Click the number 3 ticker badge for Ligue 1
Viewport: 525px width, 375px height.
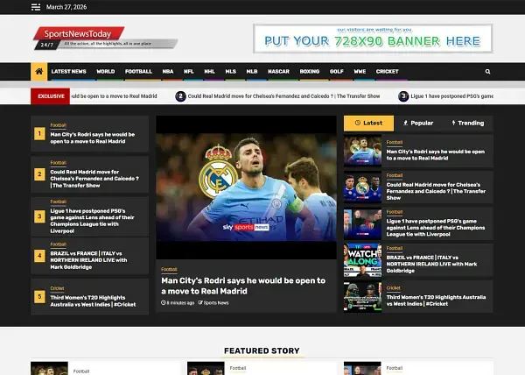coord(403,96)
